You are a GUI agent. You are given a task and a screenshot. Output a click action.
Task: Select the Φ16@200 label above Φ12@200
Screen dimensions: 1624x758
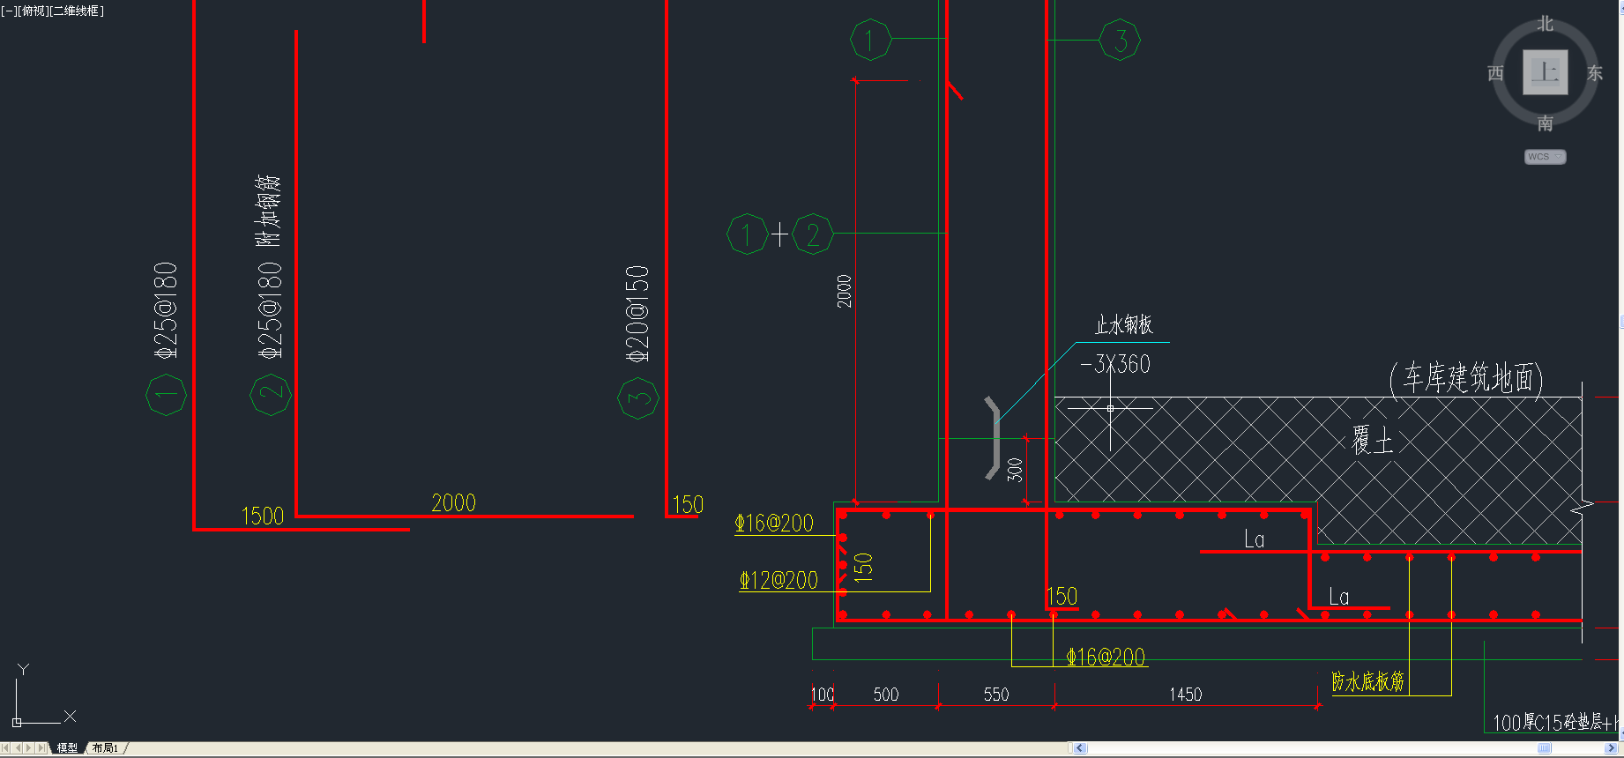[x=774, y=524]
